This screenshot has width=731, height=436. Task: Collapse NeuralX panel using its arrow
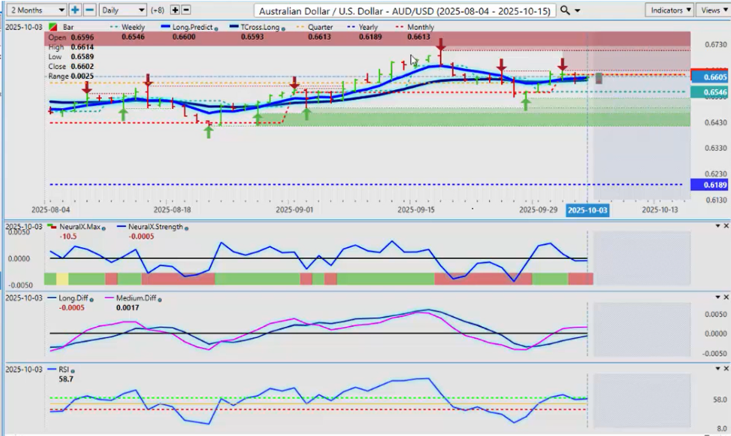click(717, 226)
